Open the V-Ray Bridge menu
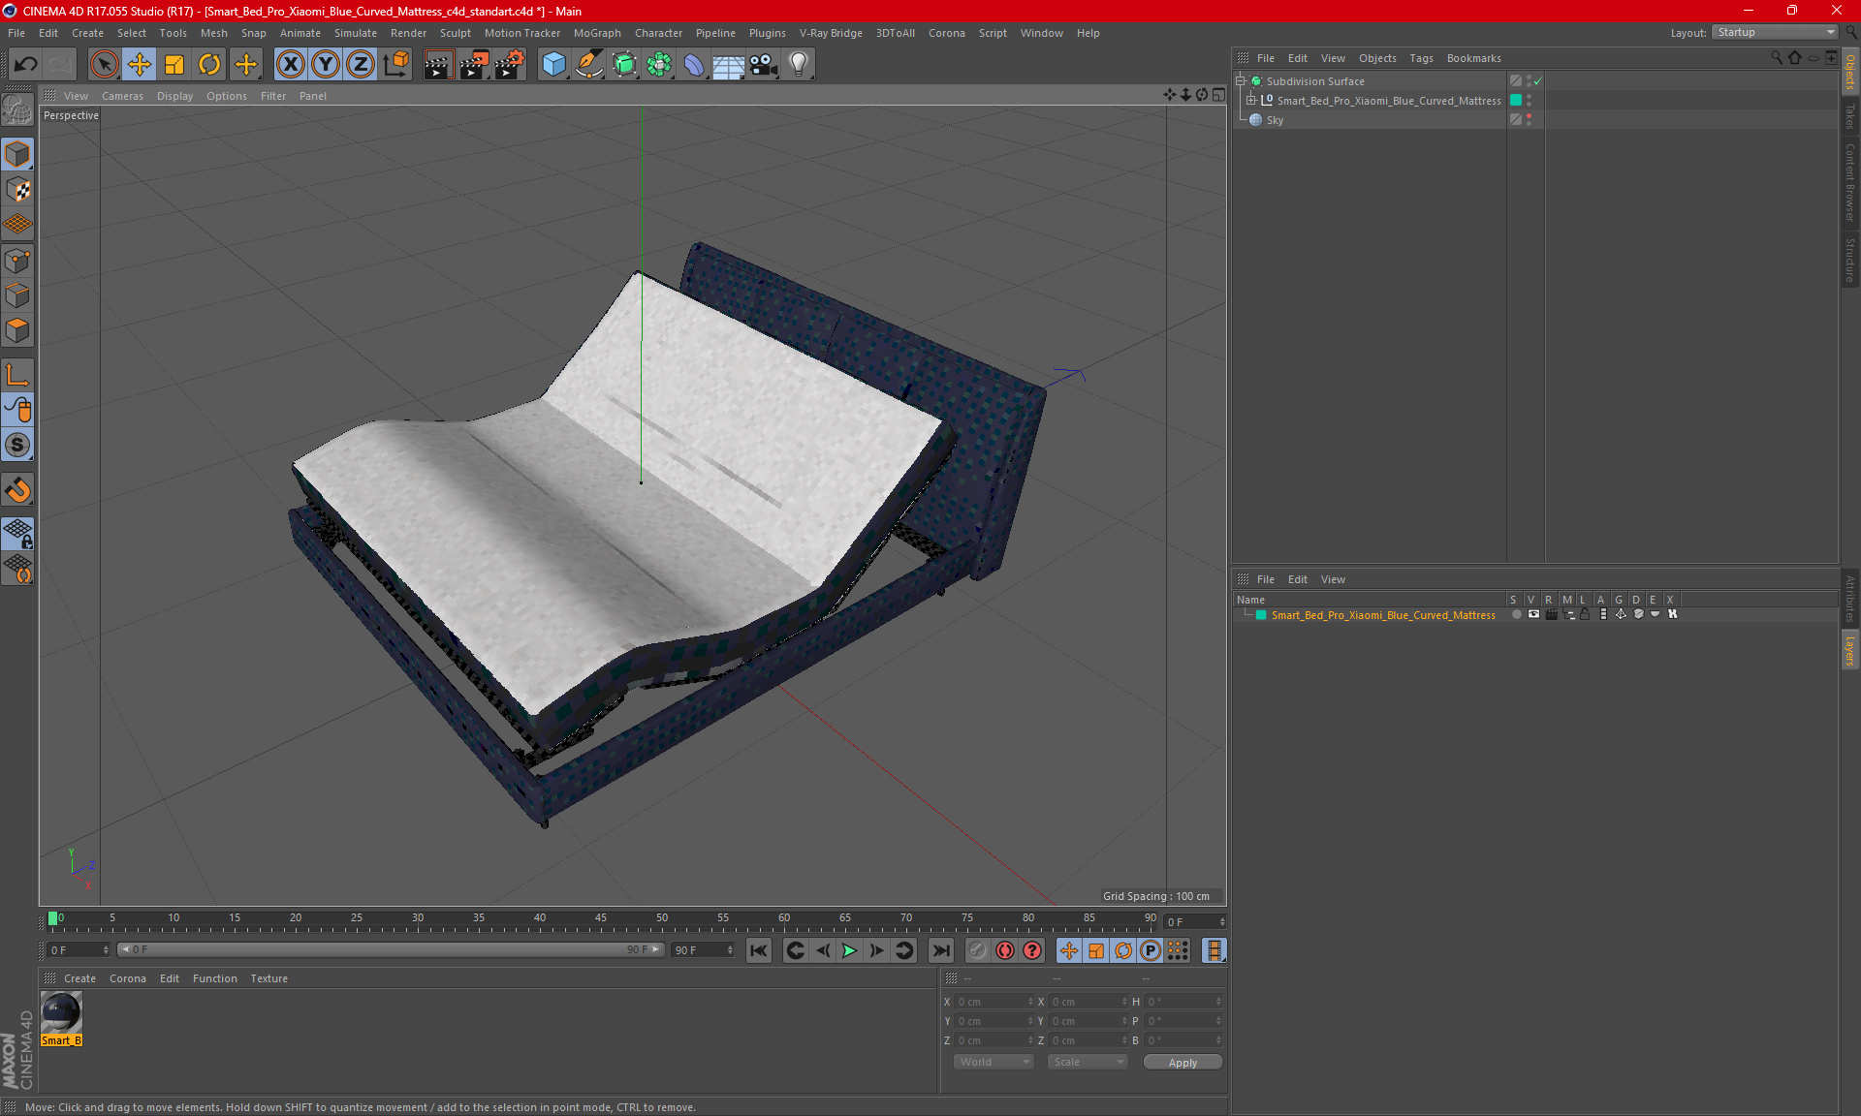Screen dimensions: 1861x1116 point(831,33)
